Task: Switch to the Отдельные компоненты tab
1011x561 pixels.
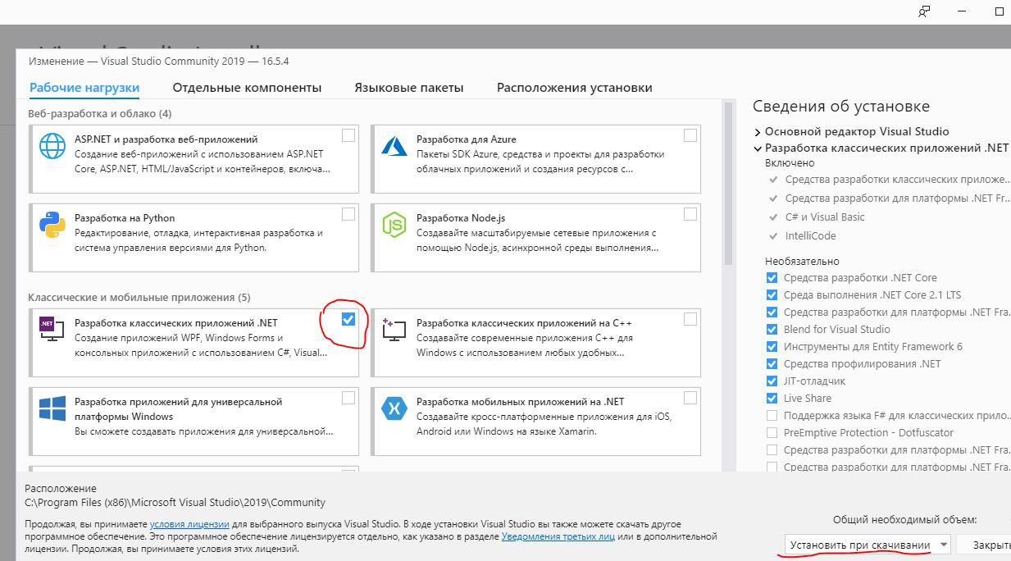Action: pos(247,88)
